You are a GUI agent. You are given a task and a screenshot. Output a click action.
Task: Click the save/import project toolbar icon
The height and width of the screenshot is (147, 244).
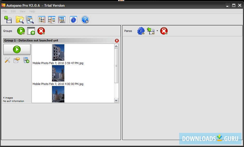8,20
